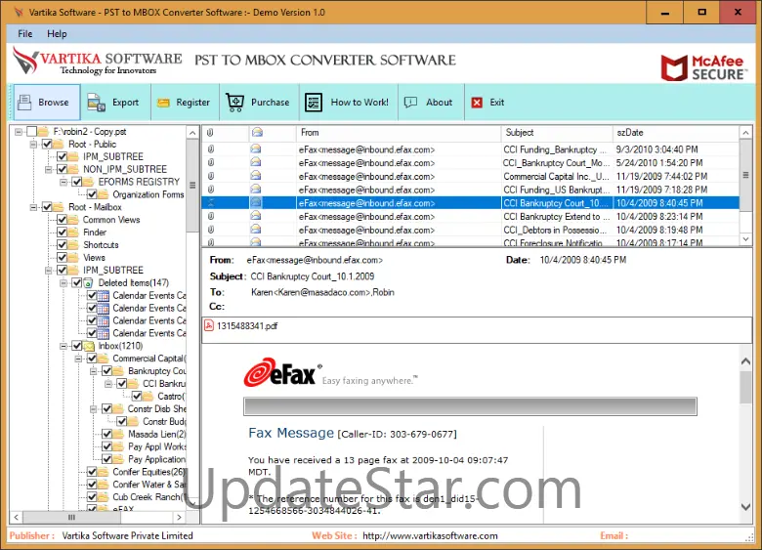This screenshot has height=550, width=762.
Task: Click the envelope column header icon
Action: coord(257,132)
